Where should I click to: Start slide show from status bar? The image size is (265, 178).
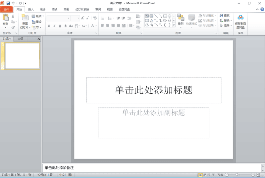(213, 175)
